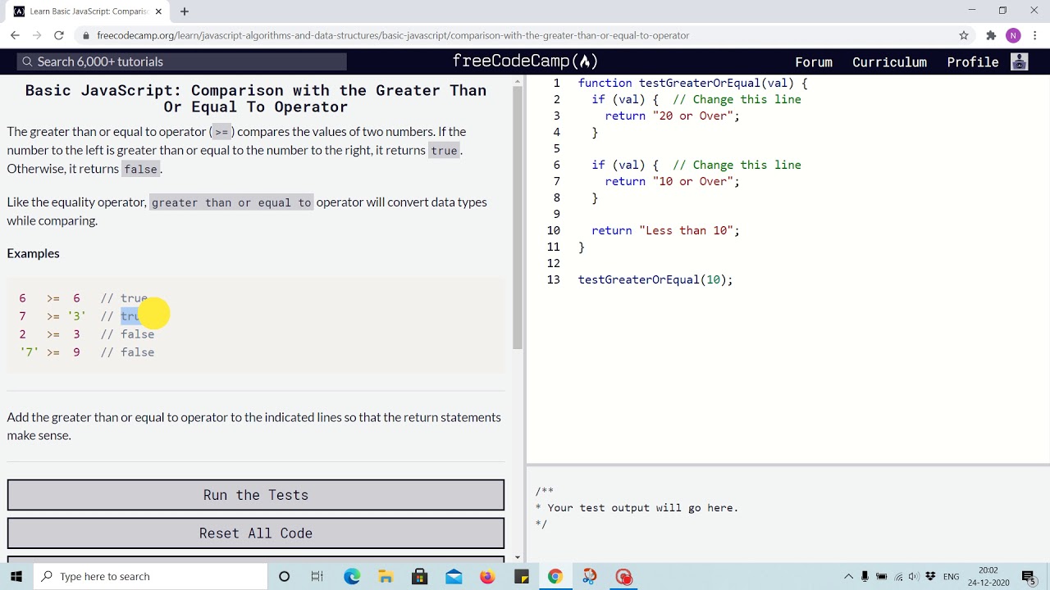Switch to Google Chrome on taskbar
Image resolution: width=1050 pixels, height=590 pixels.
click(x=555, y=576)
